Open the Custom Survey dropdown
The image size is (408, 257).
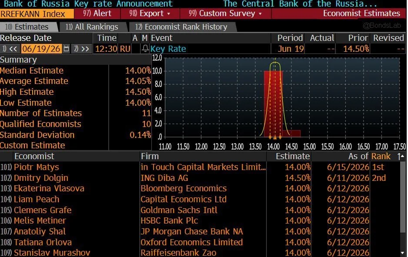coord(225,13)
